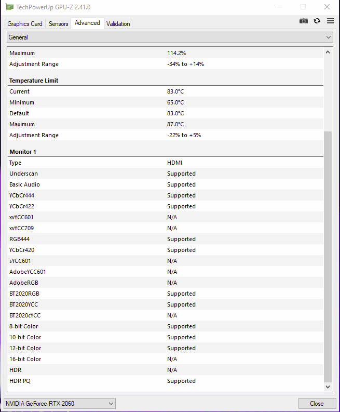Click the GPU-Z app icon in title bar
The height and width of the screenshot is (412, 340).
pyautogui.click(x=9, y=7)
